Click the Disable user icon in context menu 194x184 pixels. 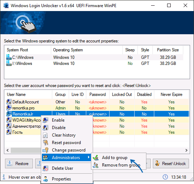pos(45,128)
